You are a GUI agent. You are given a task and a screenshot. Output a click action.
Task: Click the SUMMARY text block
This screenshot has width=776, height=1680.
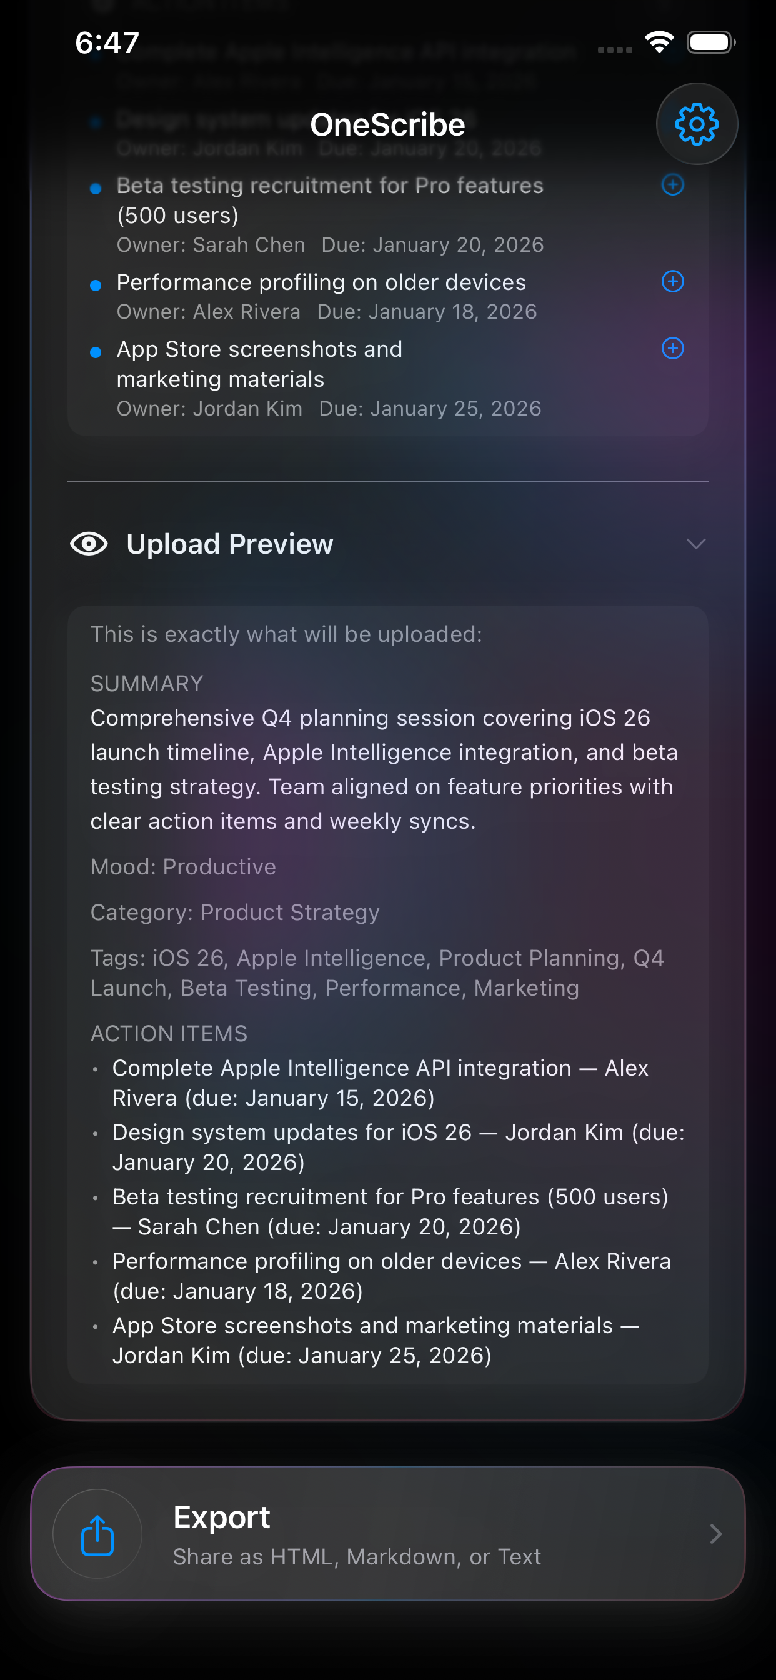click(x=384, y=769)
